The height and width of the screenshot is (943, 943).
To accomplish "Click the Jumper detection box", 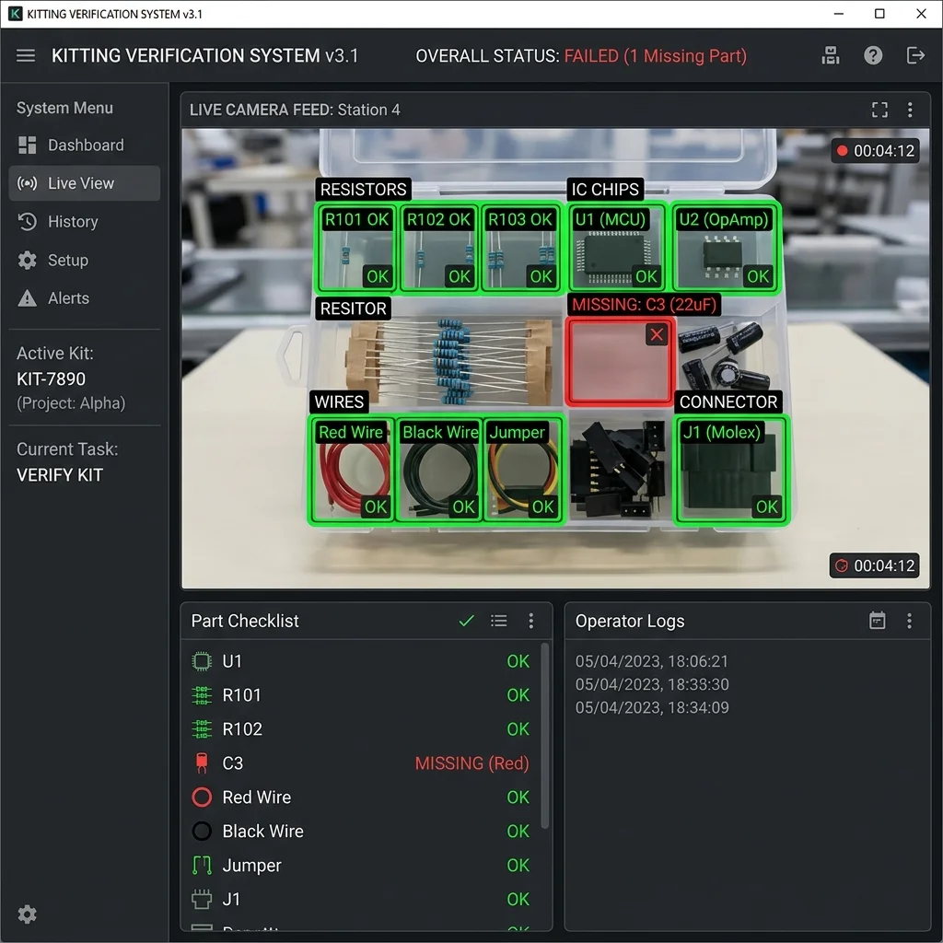I will [x=524, y=469].
